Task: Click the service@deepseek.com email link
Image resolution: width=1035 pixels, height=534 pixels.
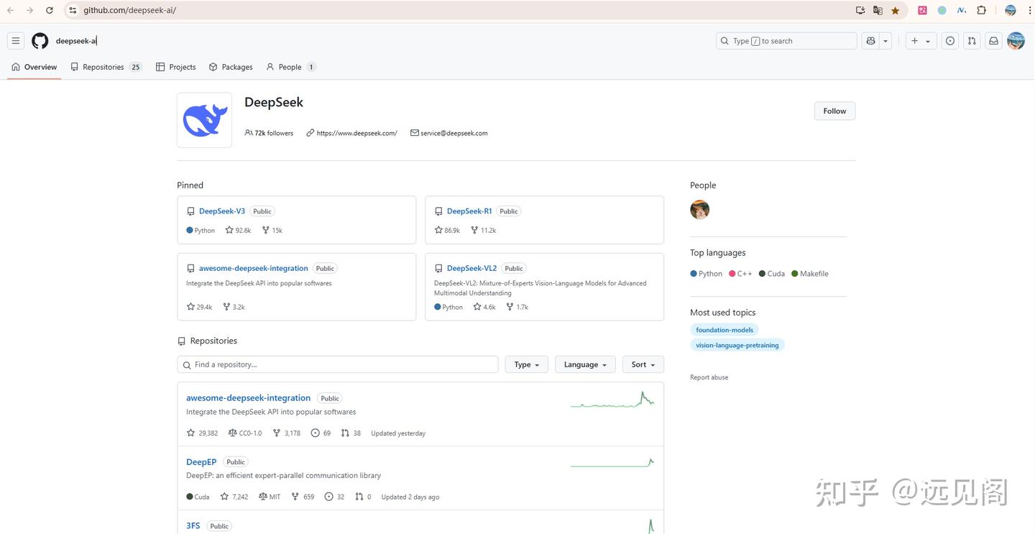Action: click(454, 133)
